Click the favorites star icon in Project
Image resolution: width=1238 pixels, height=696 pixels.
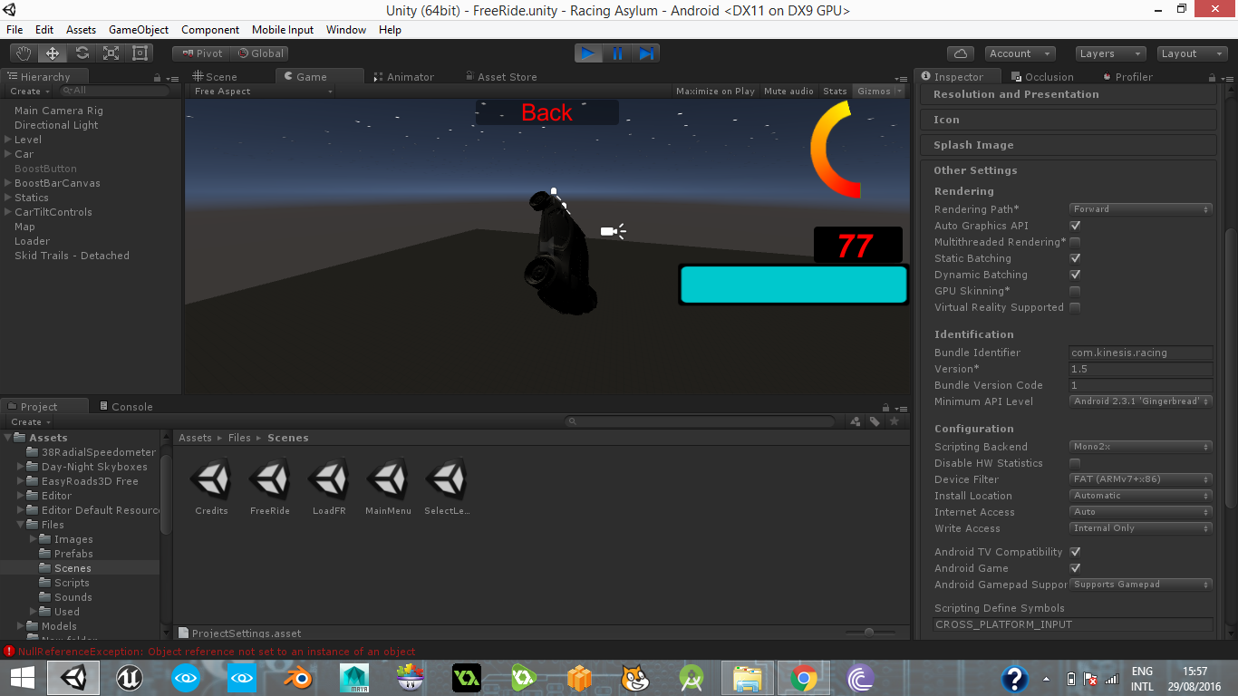click(895, 421)
